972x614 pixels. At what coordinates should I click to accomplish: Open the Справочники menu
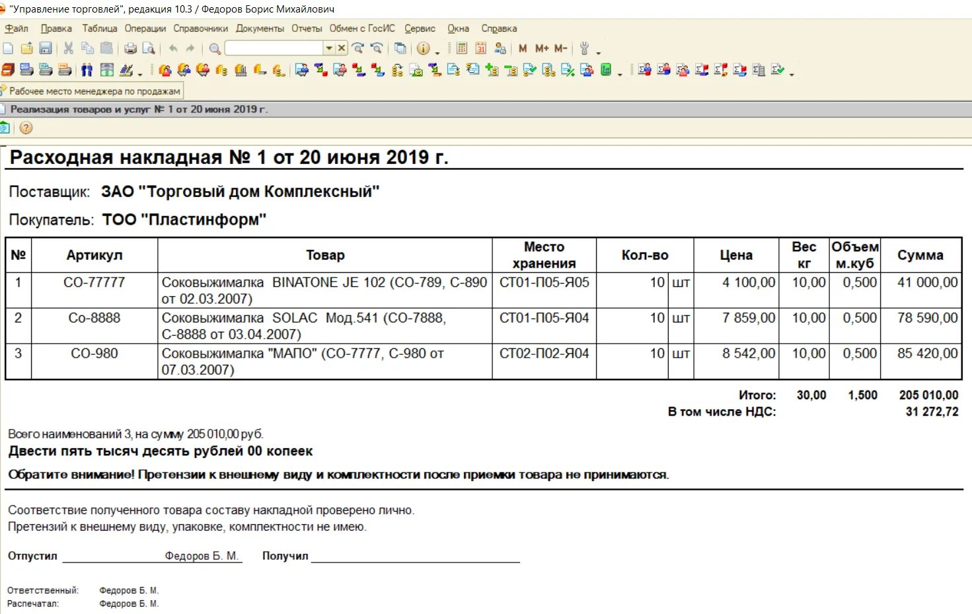(x=201, y=28)
